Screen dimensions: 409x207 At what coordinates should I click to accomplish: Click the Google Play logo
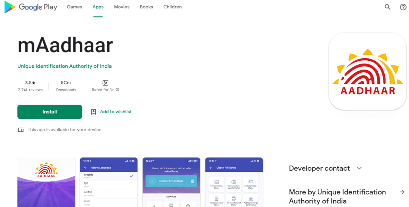(x=31, y=7)
